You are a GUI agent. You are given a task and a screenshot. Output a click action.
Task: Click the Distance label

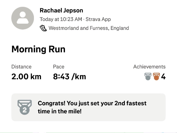tap(21, 67)
